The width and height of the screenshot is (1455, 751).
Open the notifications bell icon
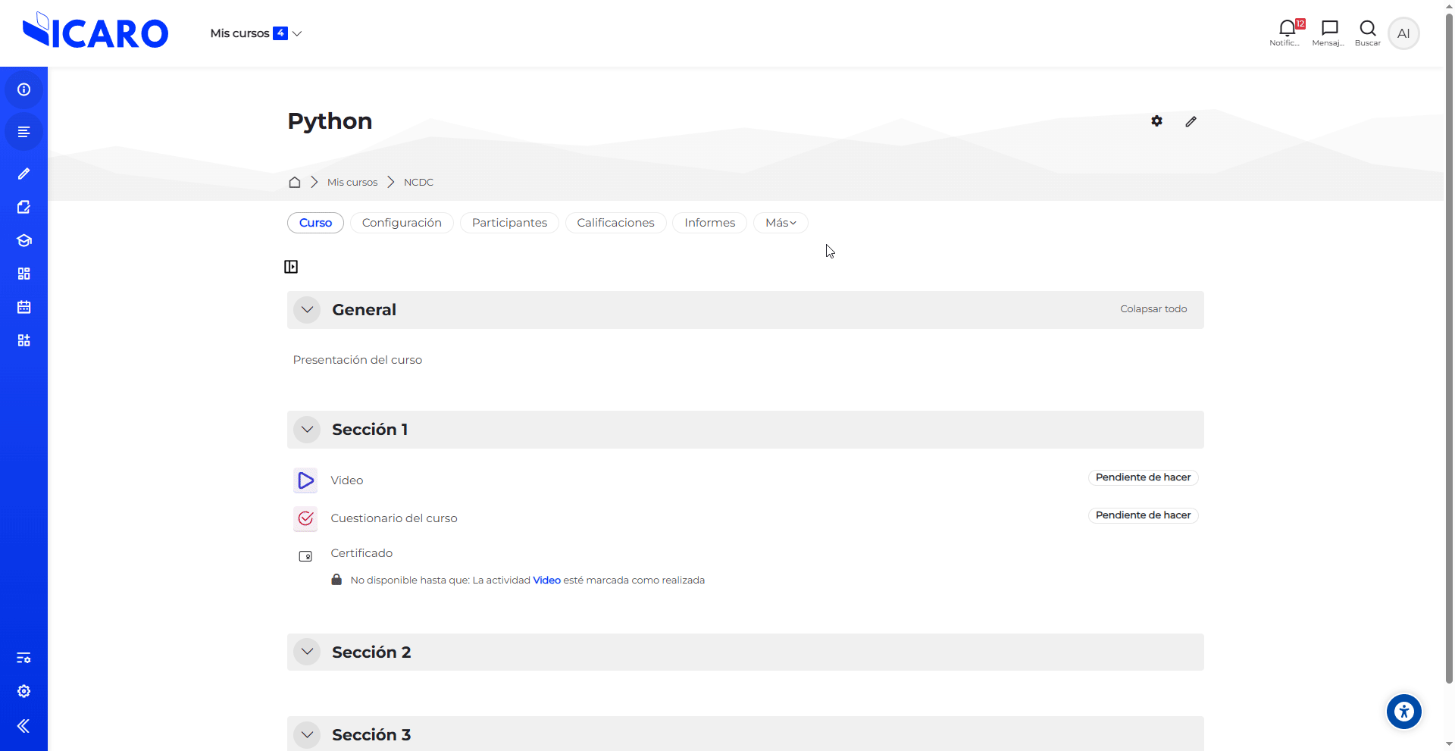(x=1287, y=29)
